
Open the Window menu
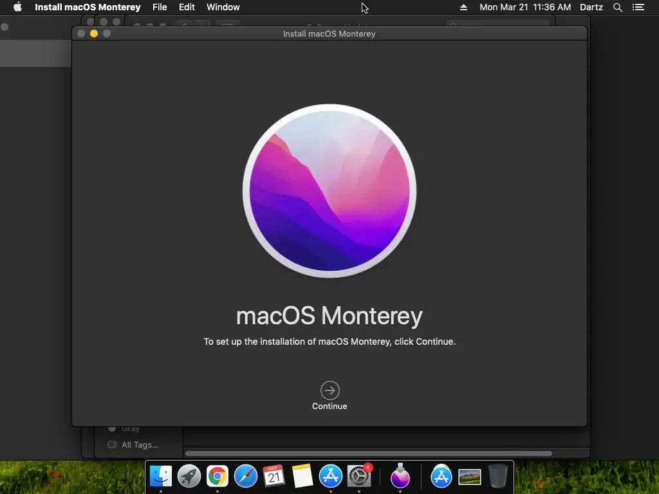coord(223,7)
